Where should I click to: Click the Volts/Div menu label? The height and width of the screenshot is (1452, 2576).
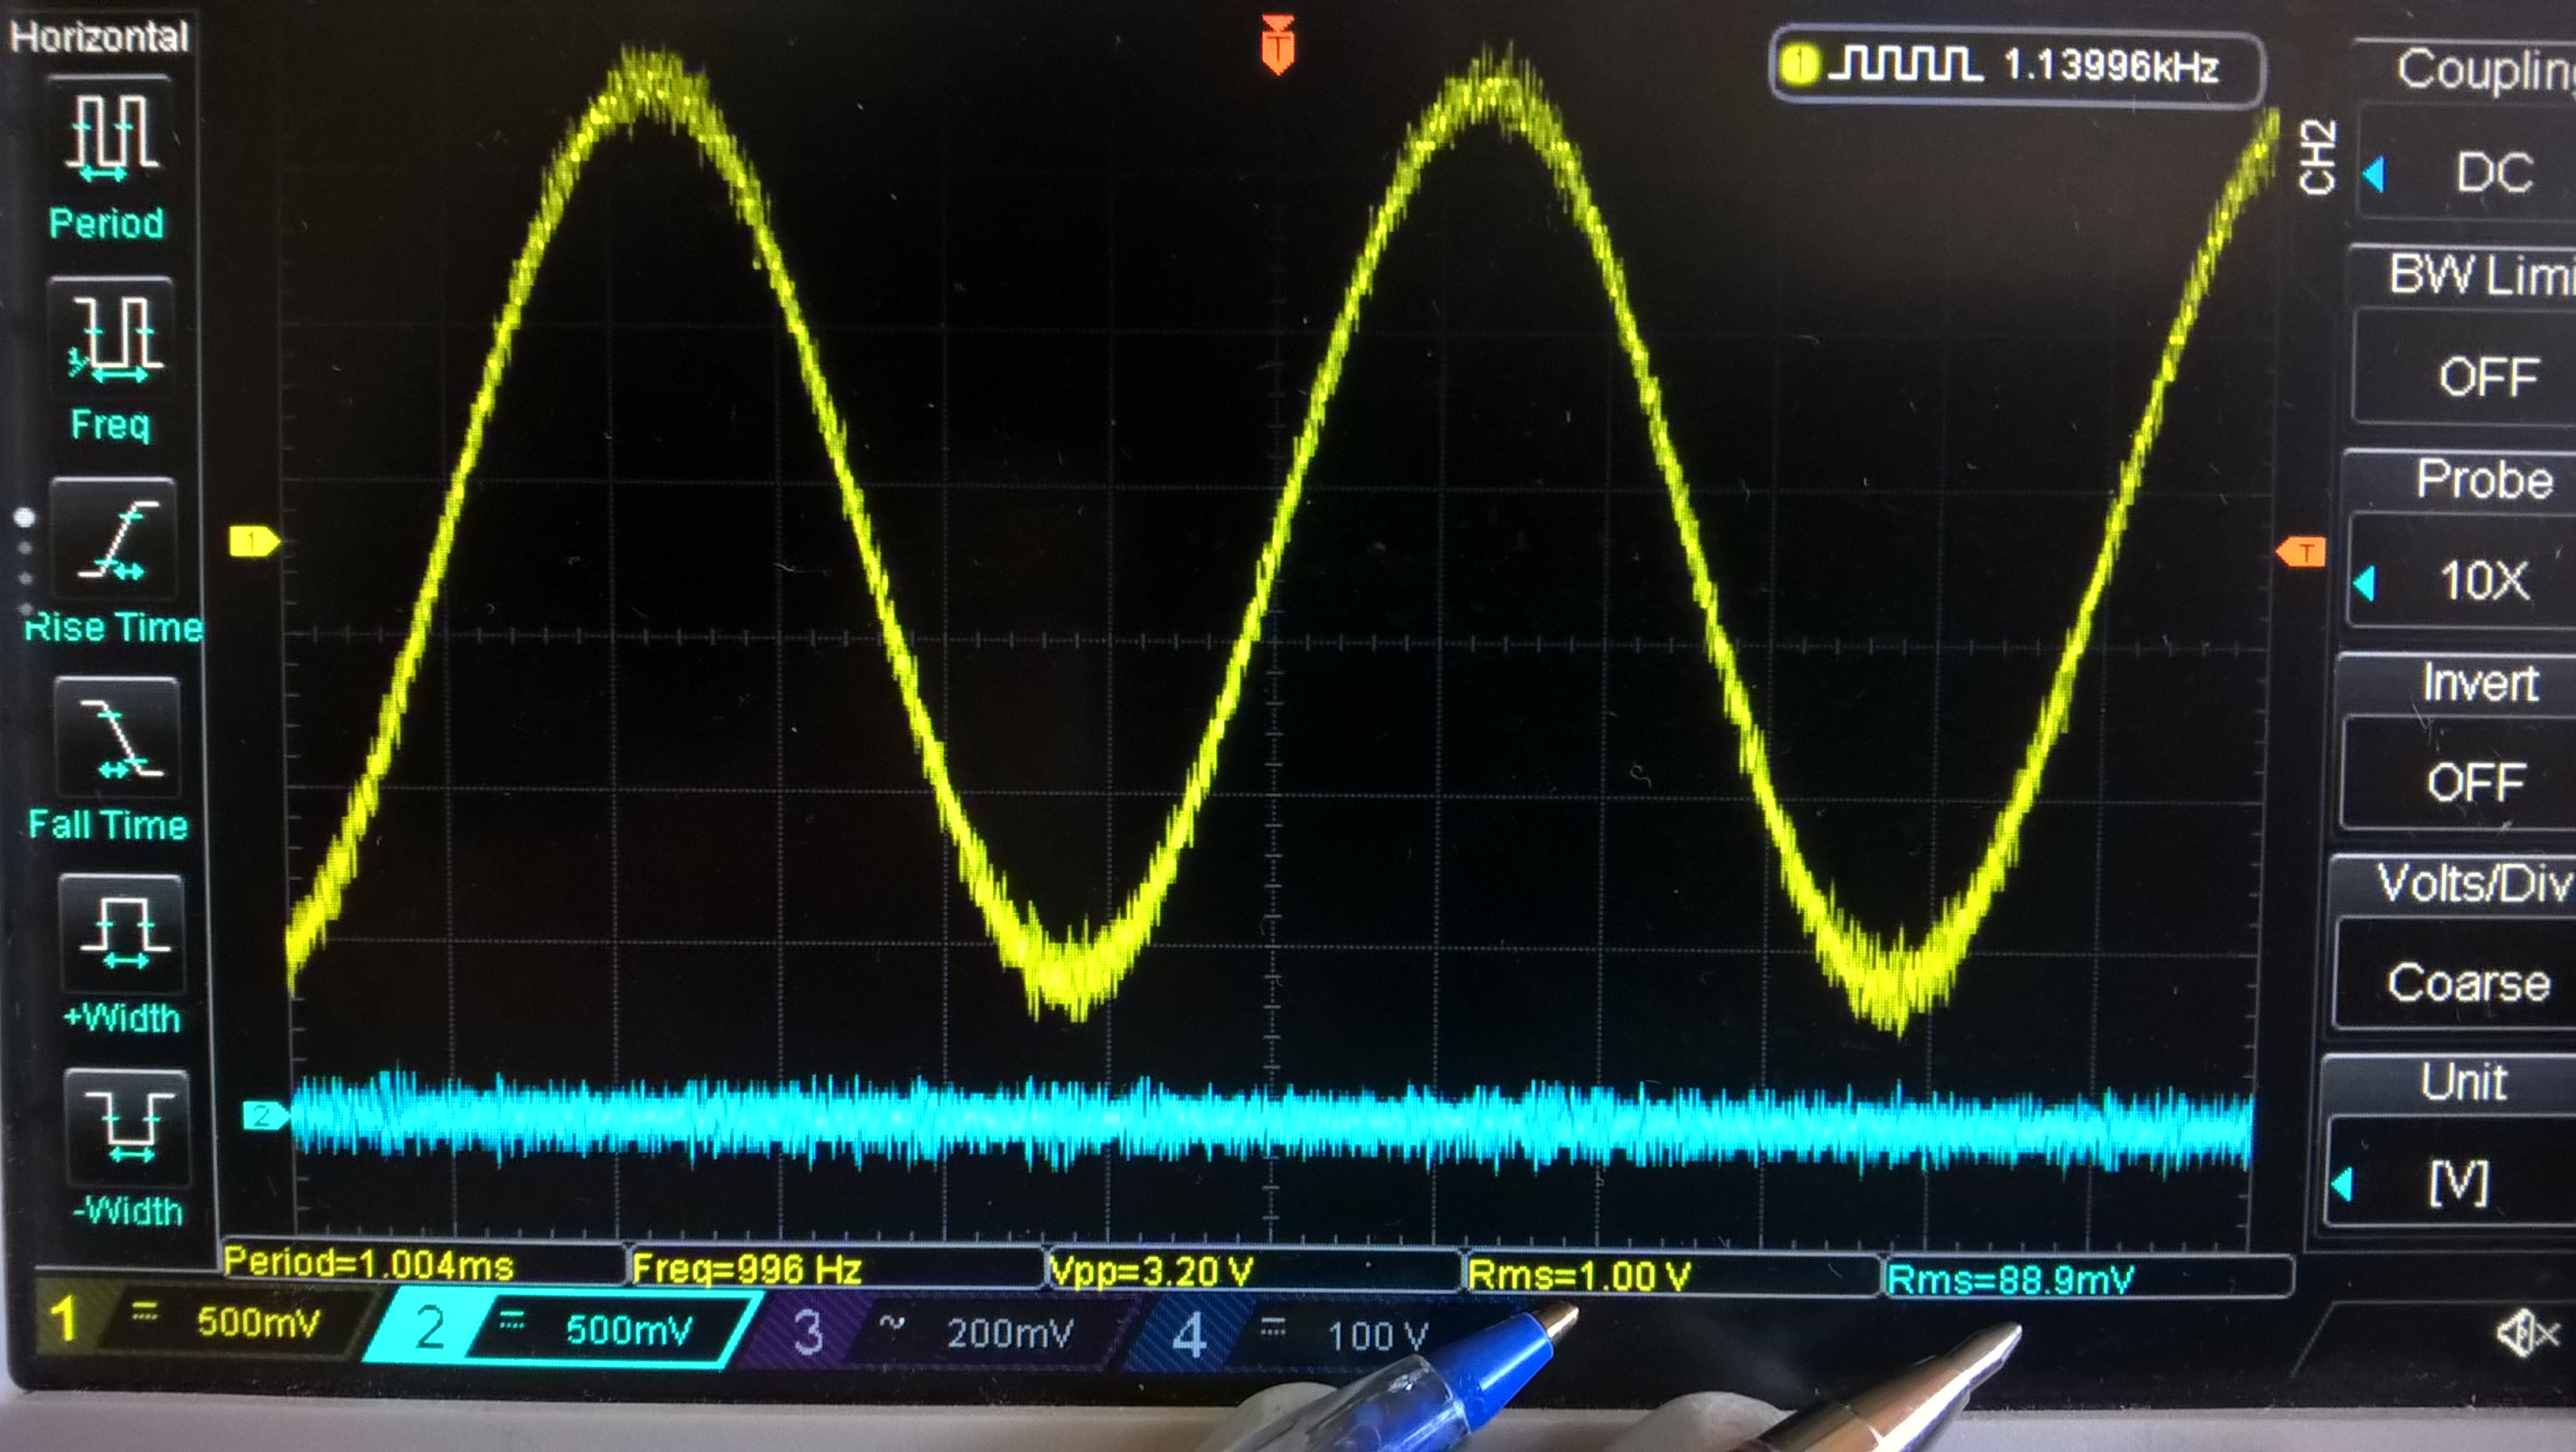pos(2474,883)
